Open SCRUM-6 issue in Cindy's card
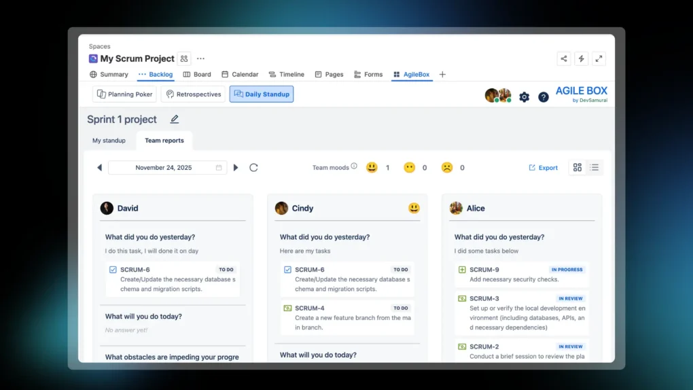The width and height of the screenshot is (693, 390). (309, 270)
